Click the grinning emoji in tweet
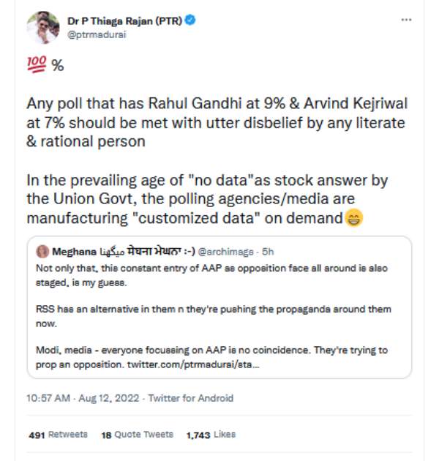Image resolution: width=439 pixels, height=461 pixels. click(x=354, y=217)
